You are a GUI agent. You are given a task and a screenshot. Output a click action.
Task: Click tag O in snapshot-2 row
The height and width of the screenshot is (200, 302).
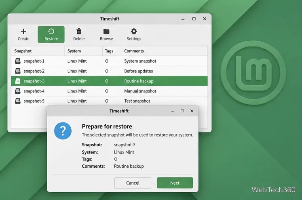[x=106, y=71]
